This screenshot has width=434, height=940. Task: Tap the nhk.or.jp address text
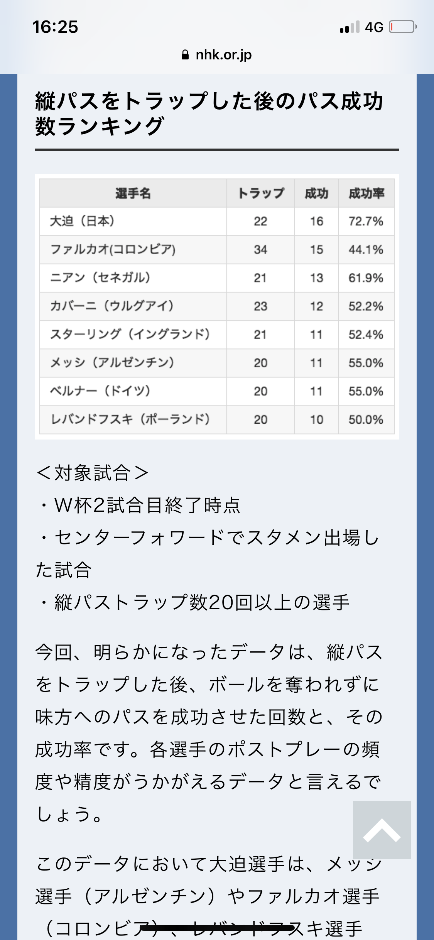(223, 55)
